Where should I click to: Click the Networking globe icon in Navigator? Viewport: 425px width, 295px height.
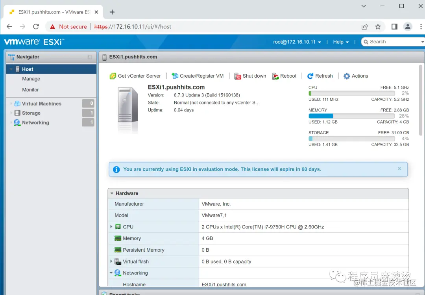tap(17, 122)
